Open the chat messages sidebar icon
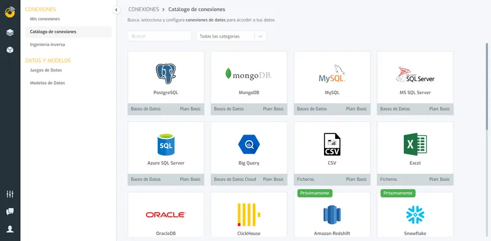The height and width of the screenshot is (241, 491). pos(10,211)
